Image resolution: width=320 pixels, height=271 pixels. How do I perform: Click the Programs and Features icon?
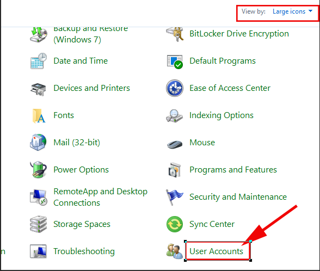pos(175,170)
